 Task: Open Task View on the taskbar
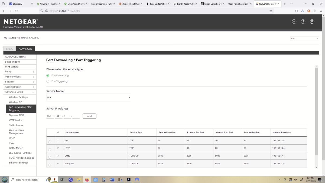(x=62, y=179)
